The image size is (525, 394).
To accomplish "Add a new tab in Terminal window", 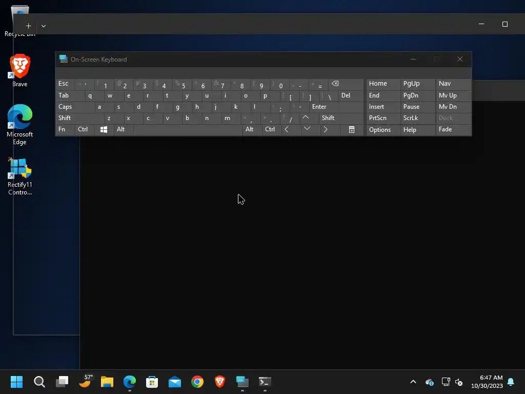I will (29, 26).
